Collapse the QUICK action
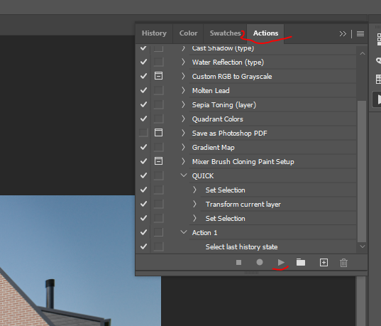The image size is (381, 326). pos(184,175)
